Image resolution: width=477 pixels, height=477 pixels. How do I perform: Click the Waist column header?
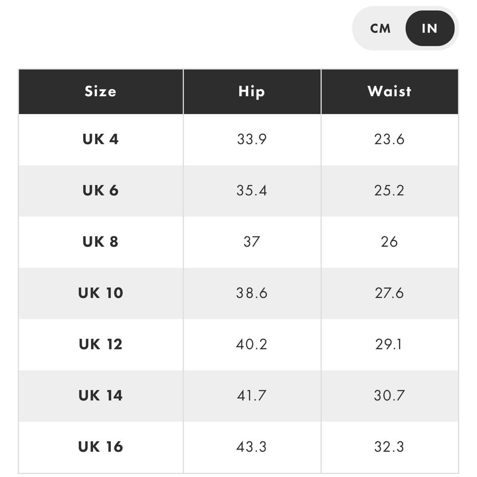[389, 91]
